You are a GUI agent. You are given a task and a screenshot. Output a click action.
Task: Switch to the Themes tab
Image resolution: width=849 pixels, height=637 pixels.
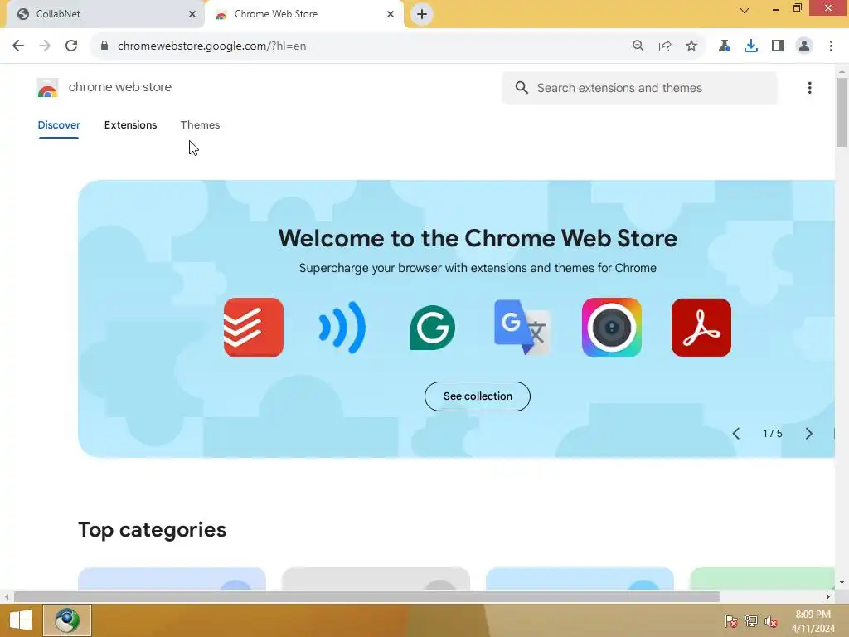pyautogui.click(x=200, y=125)
